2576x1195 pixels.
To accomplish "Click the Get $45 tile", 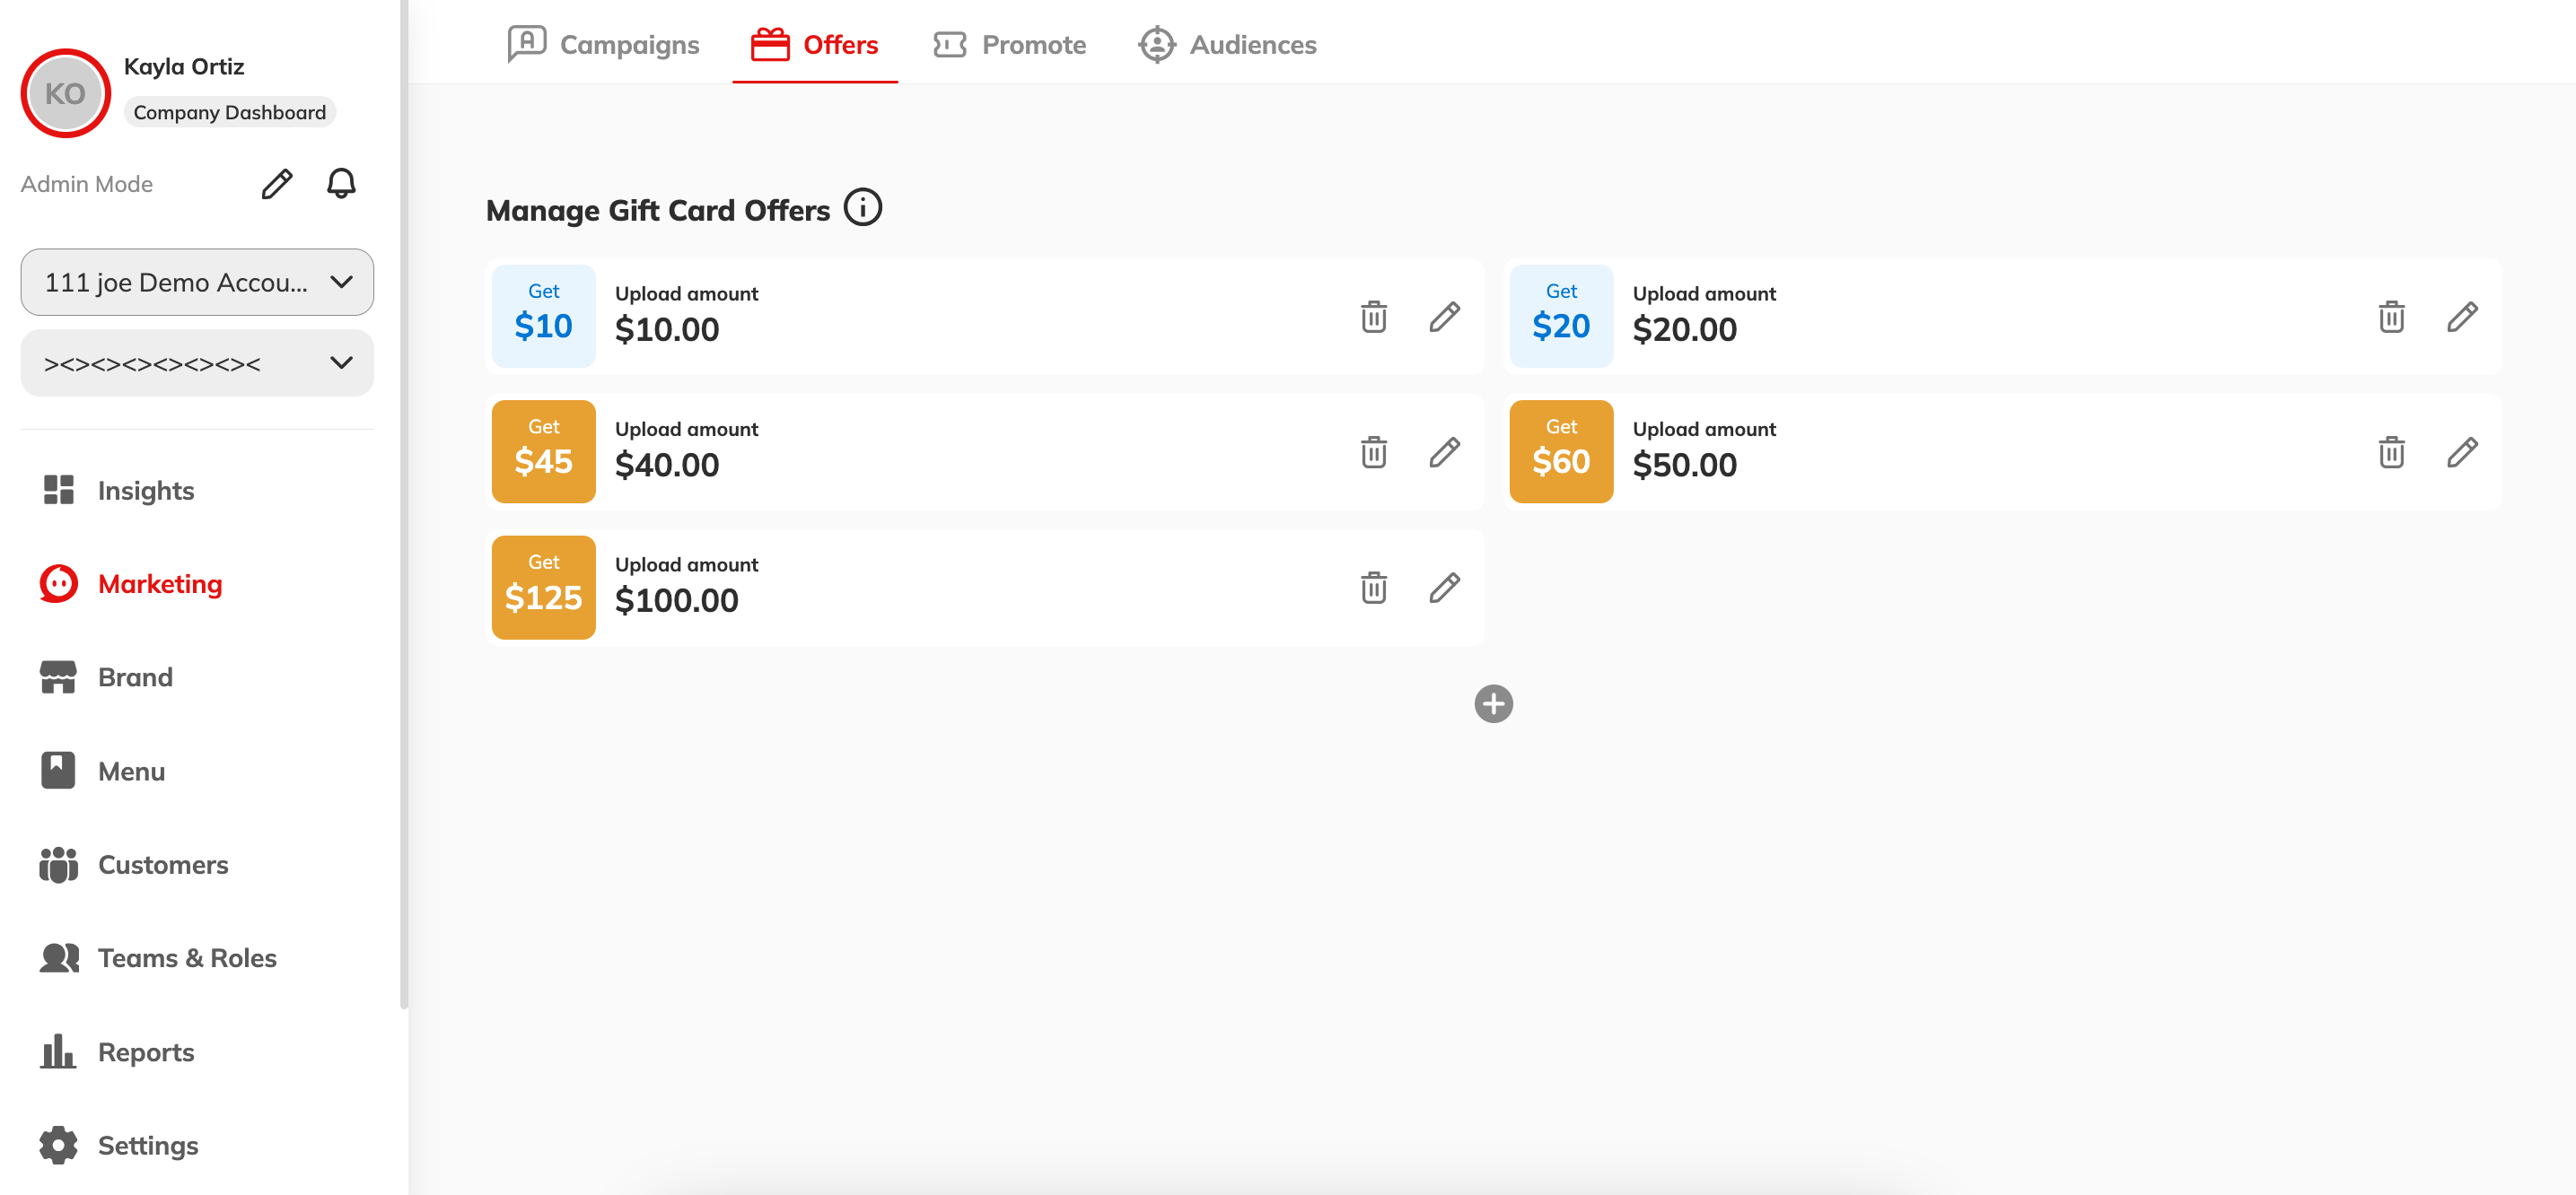I will tap(543, 451).
